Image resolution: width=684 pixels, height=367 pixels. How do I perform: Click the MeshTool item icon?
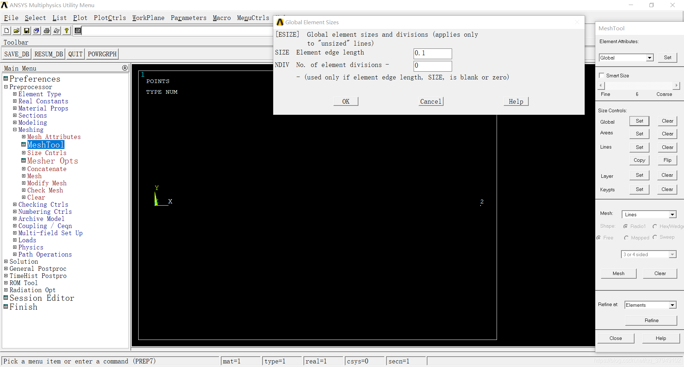[x=24, y=144]
